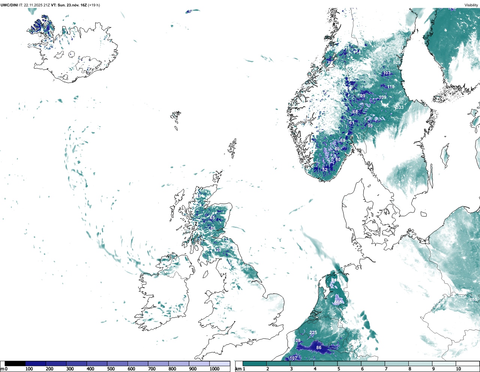
Task: Select the 8 to 9 km legend swatch
Action: (420, 364)
